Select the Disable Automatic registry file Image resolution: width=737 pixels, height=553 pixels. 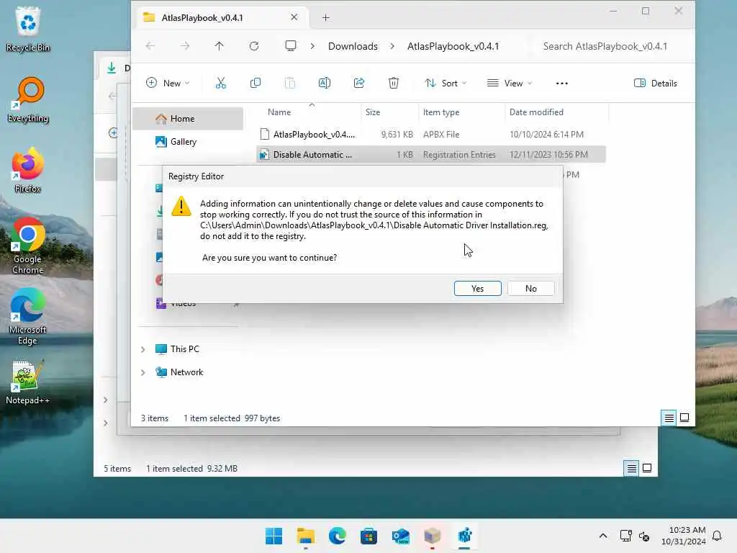click(x=430, y=155)
